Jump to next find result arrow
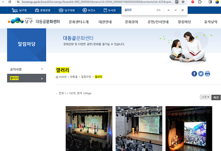 176,10
